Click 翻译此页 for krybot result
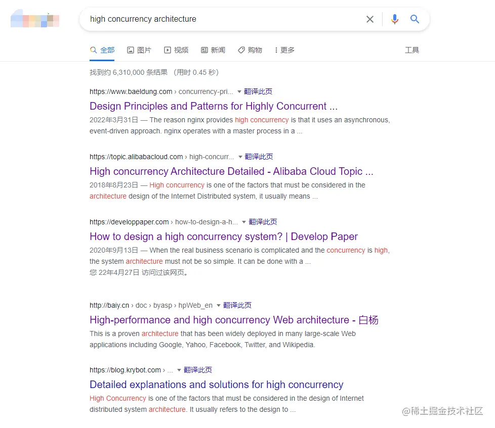Viewport: 495px width, 428px height. (x=198, y=370)
